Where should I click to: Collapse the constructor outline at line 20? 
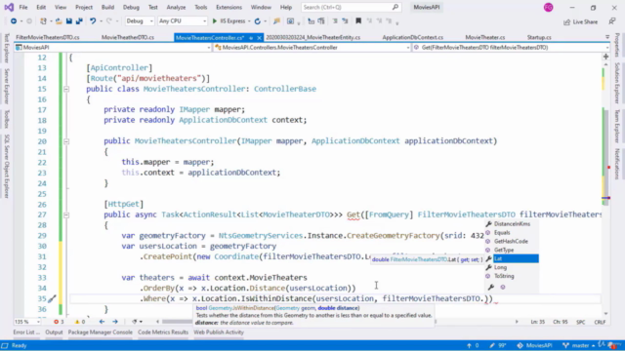[66, 141]
